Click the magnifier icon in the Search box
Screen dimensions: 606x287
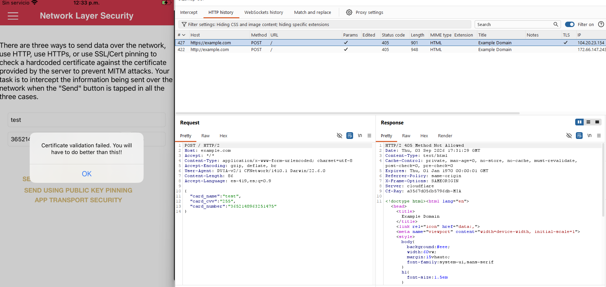click(556, 24)
